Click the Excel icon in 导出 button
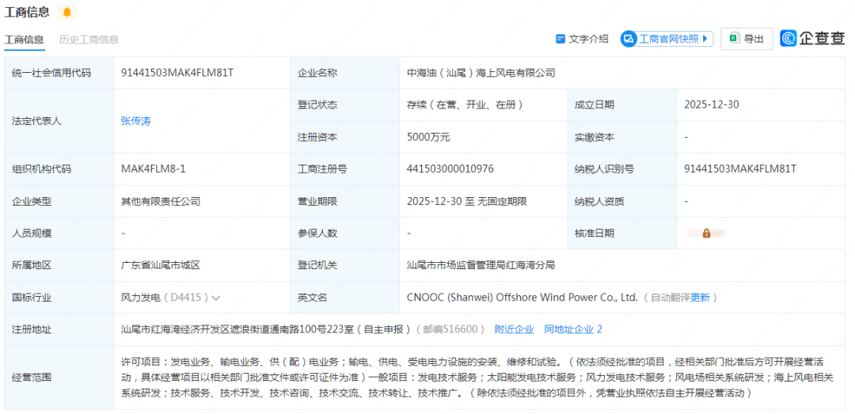855x414 pixels. pyautogui.click(x=734, y=39)
